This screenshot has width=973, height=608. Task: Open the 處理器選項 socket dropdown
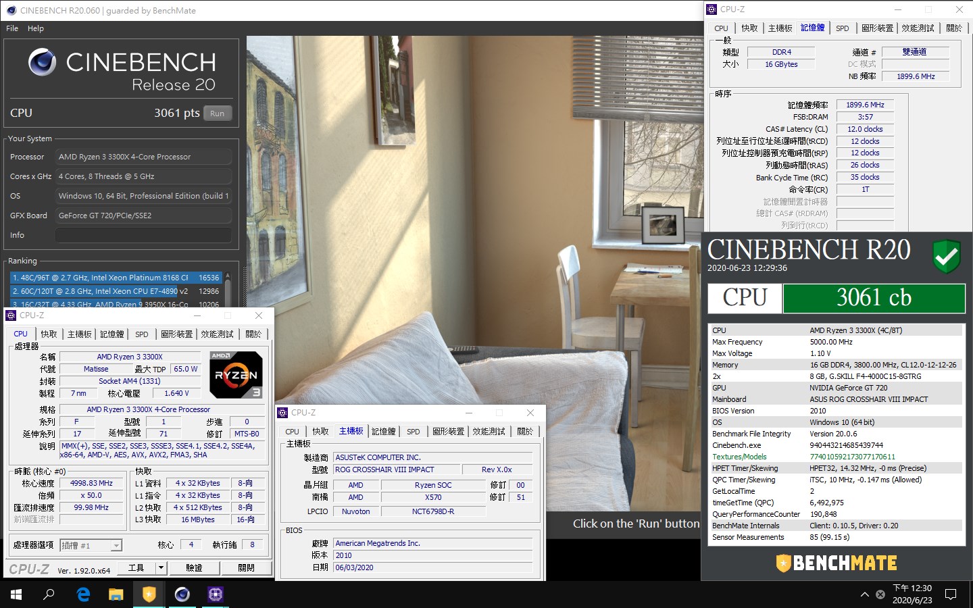(91, 545)
